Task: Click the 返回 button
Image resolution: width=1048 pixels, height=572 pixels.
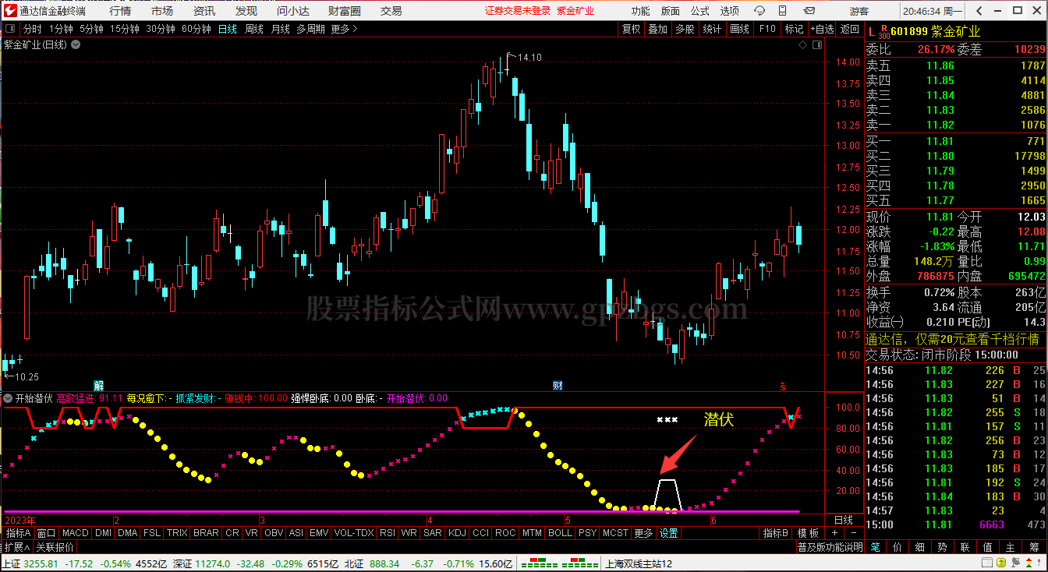Action: 850,29
